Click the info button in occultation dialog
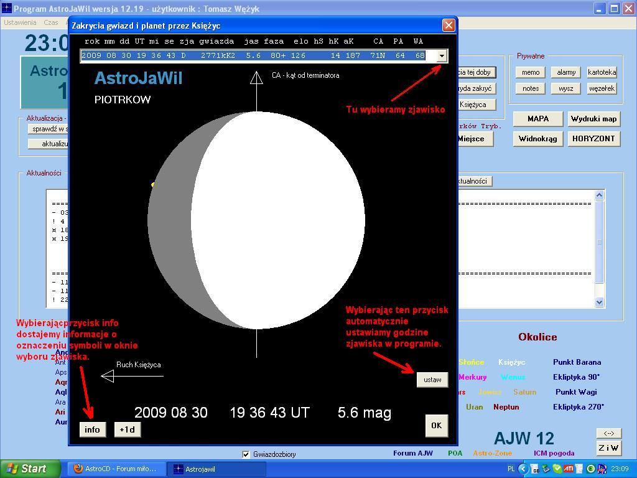The width and height of the screenshot is (637, 478). (92, 429)
